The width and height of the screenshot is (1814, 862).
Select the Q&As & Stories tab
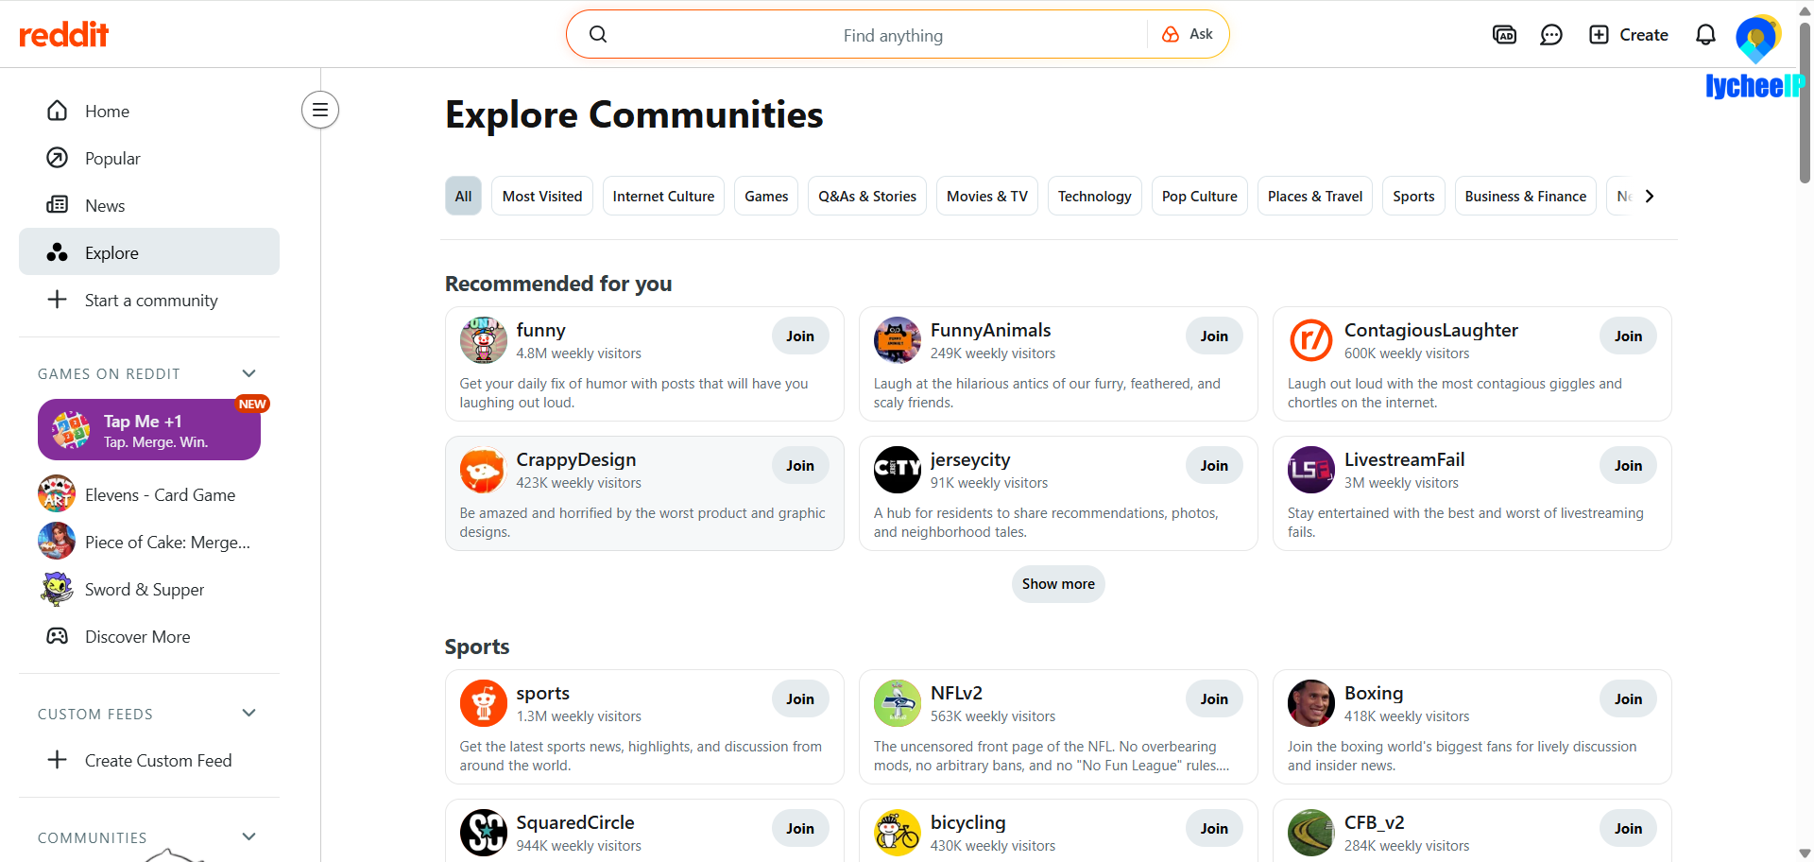867,196
